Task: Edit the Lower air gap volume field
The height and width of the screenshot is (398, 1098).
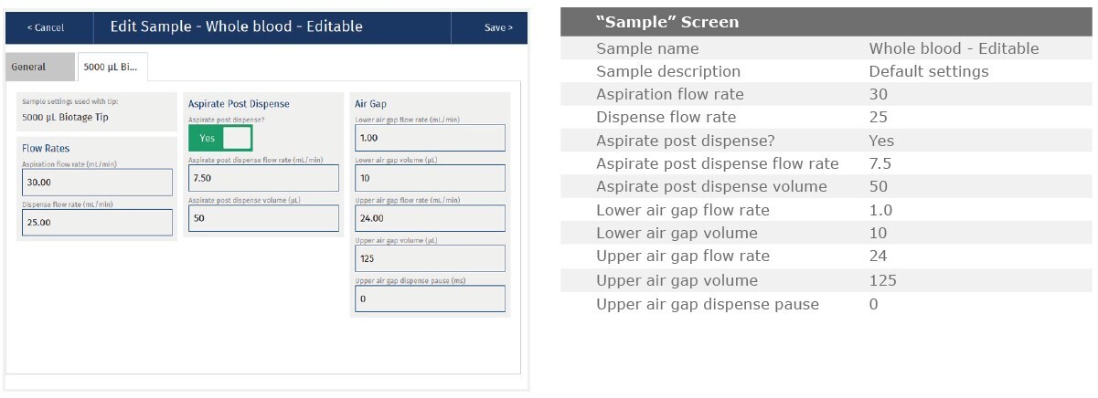Action: 430,178
